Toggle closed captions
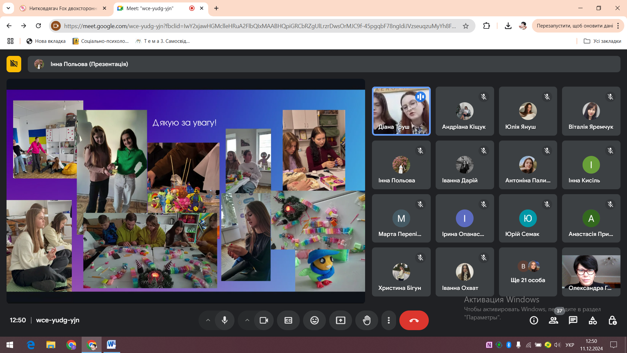The image size is (627, 353). (288, 320)
